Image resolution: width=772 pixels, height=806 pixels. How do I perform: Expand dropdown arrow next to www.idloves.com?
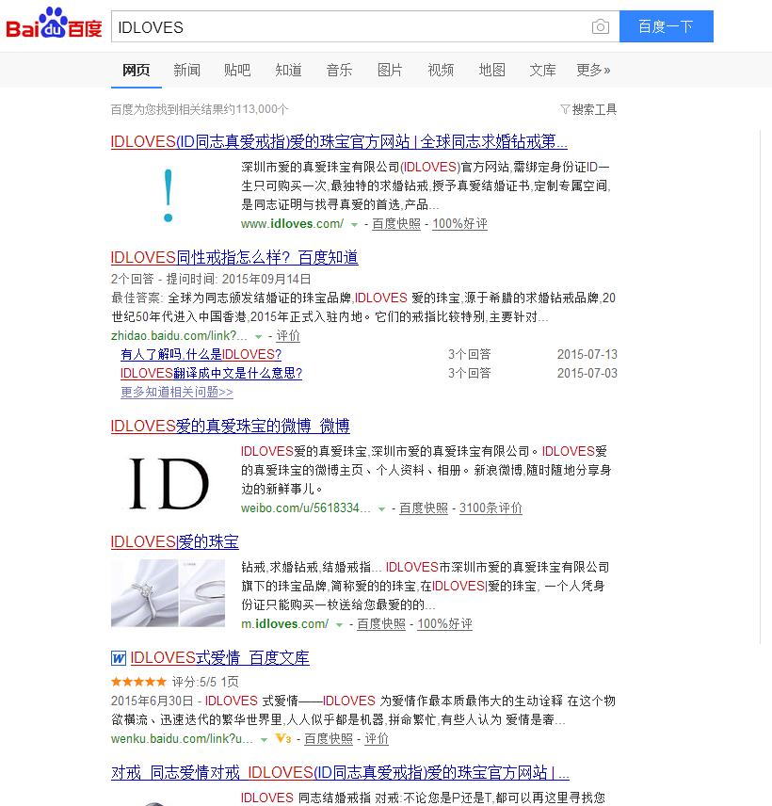click(354, 225)
